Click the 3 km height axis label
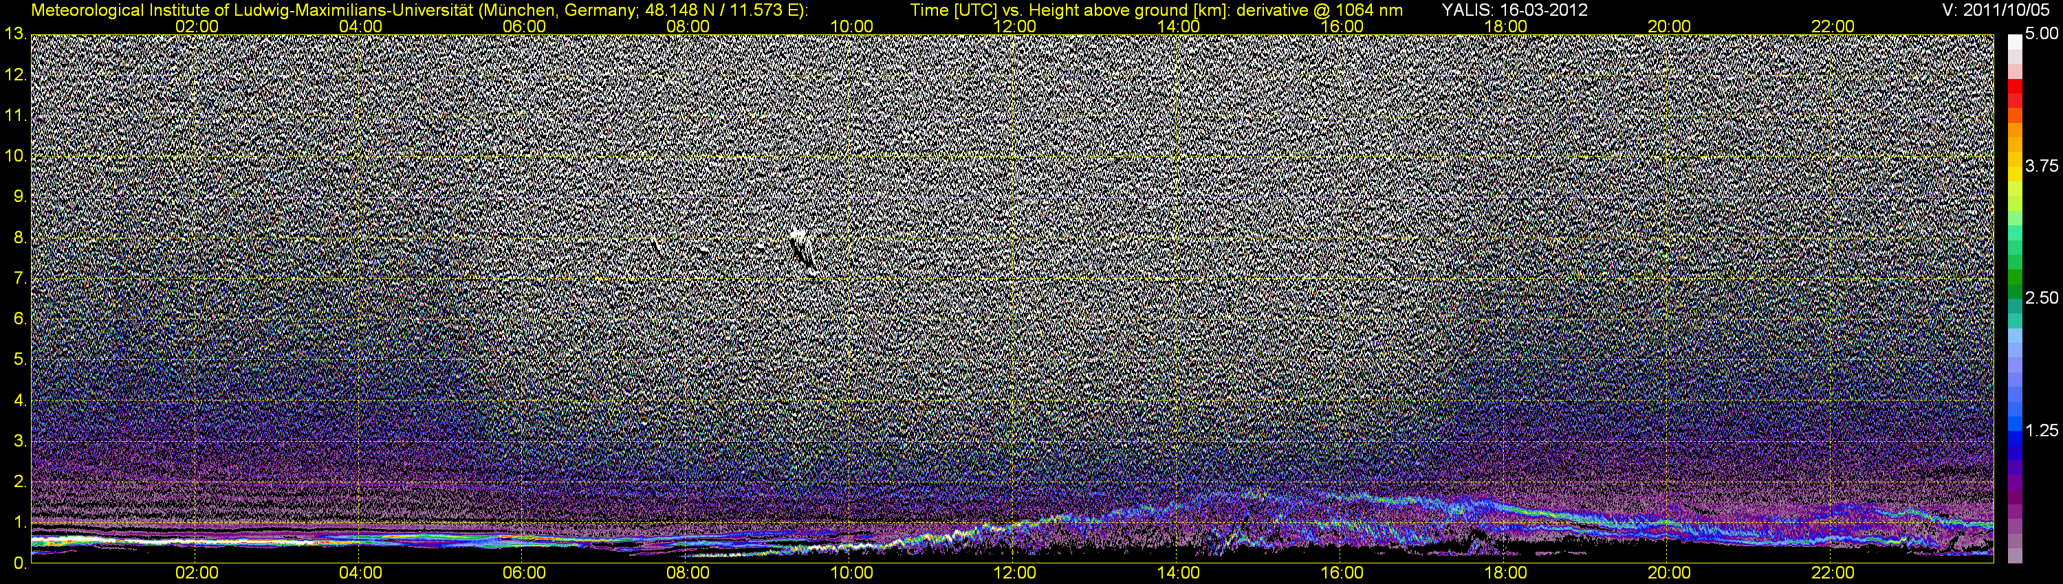Screen dimensions: 2063x584 tap(19, 442)
